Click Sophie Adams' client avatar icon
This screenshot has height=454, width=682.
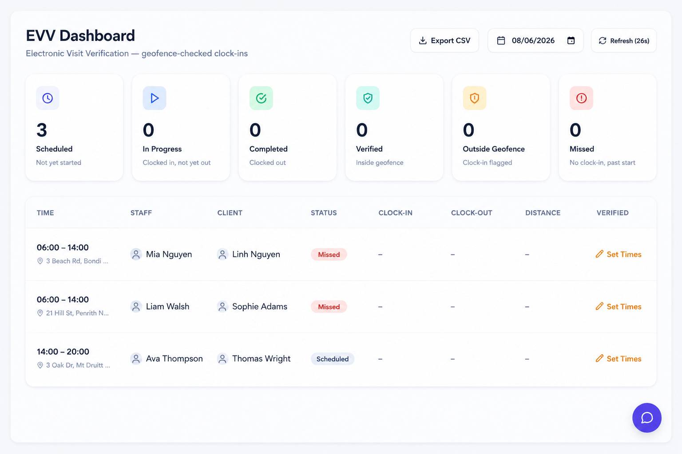pyautogui.click(x=222, y=306)
